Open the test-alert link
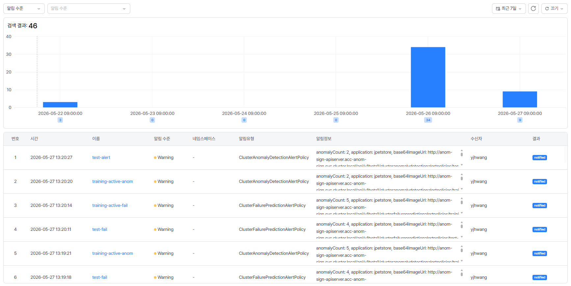 [x=101, y=158]
